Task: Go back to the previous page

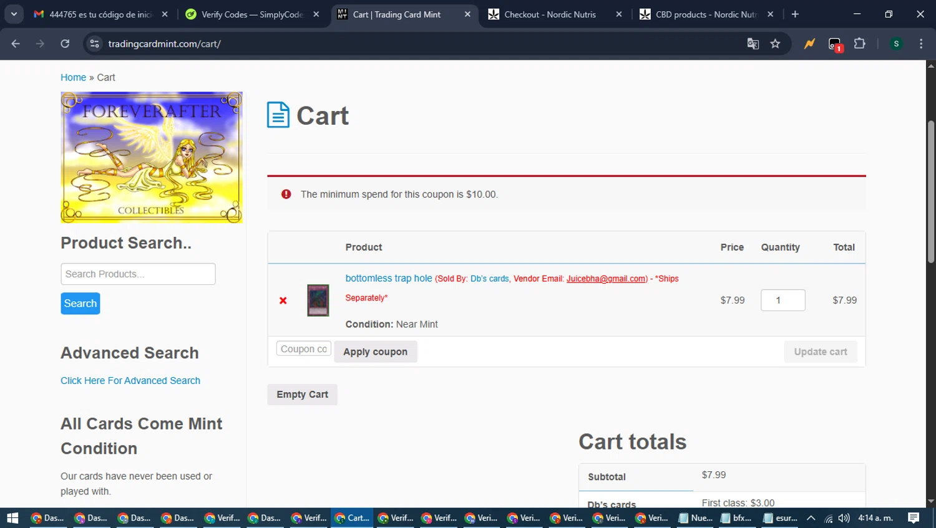Action: tap(16, 44)
